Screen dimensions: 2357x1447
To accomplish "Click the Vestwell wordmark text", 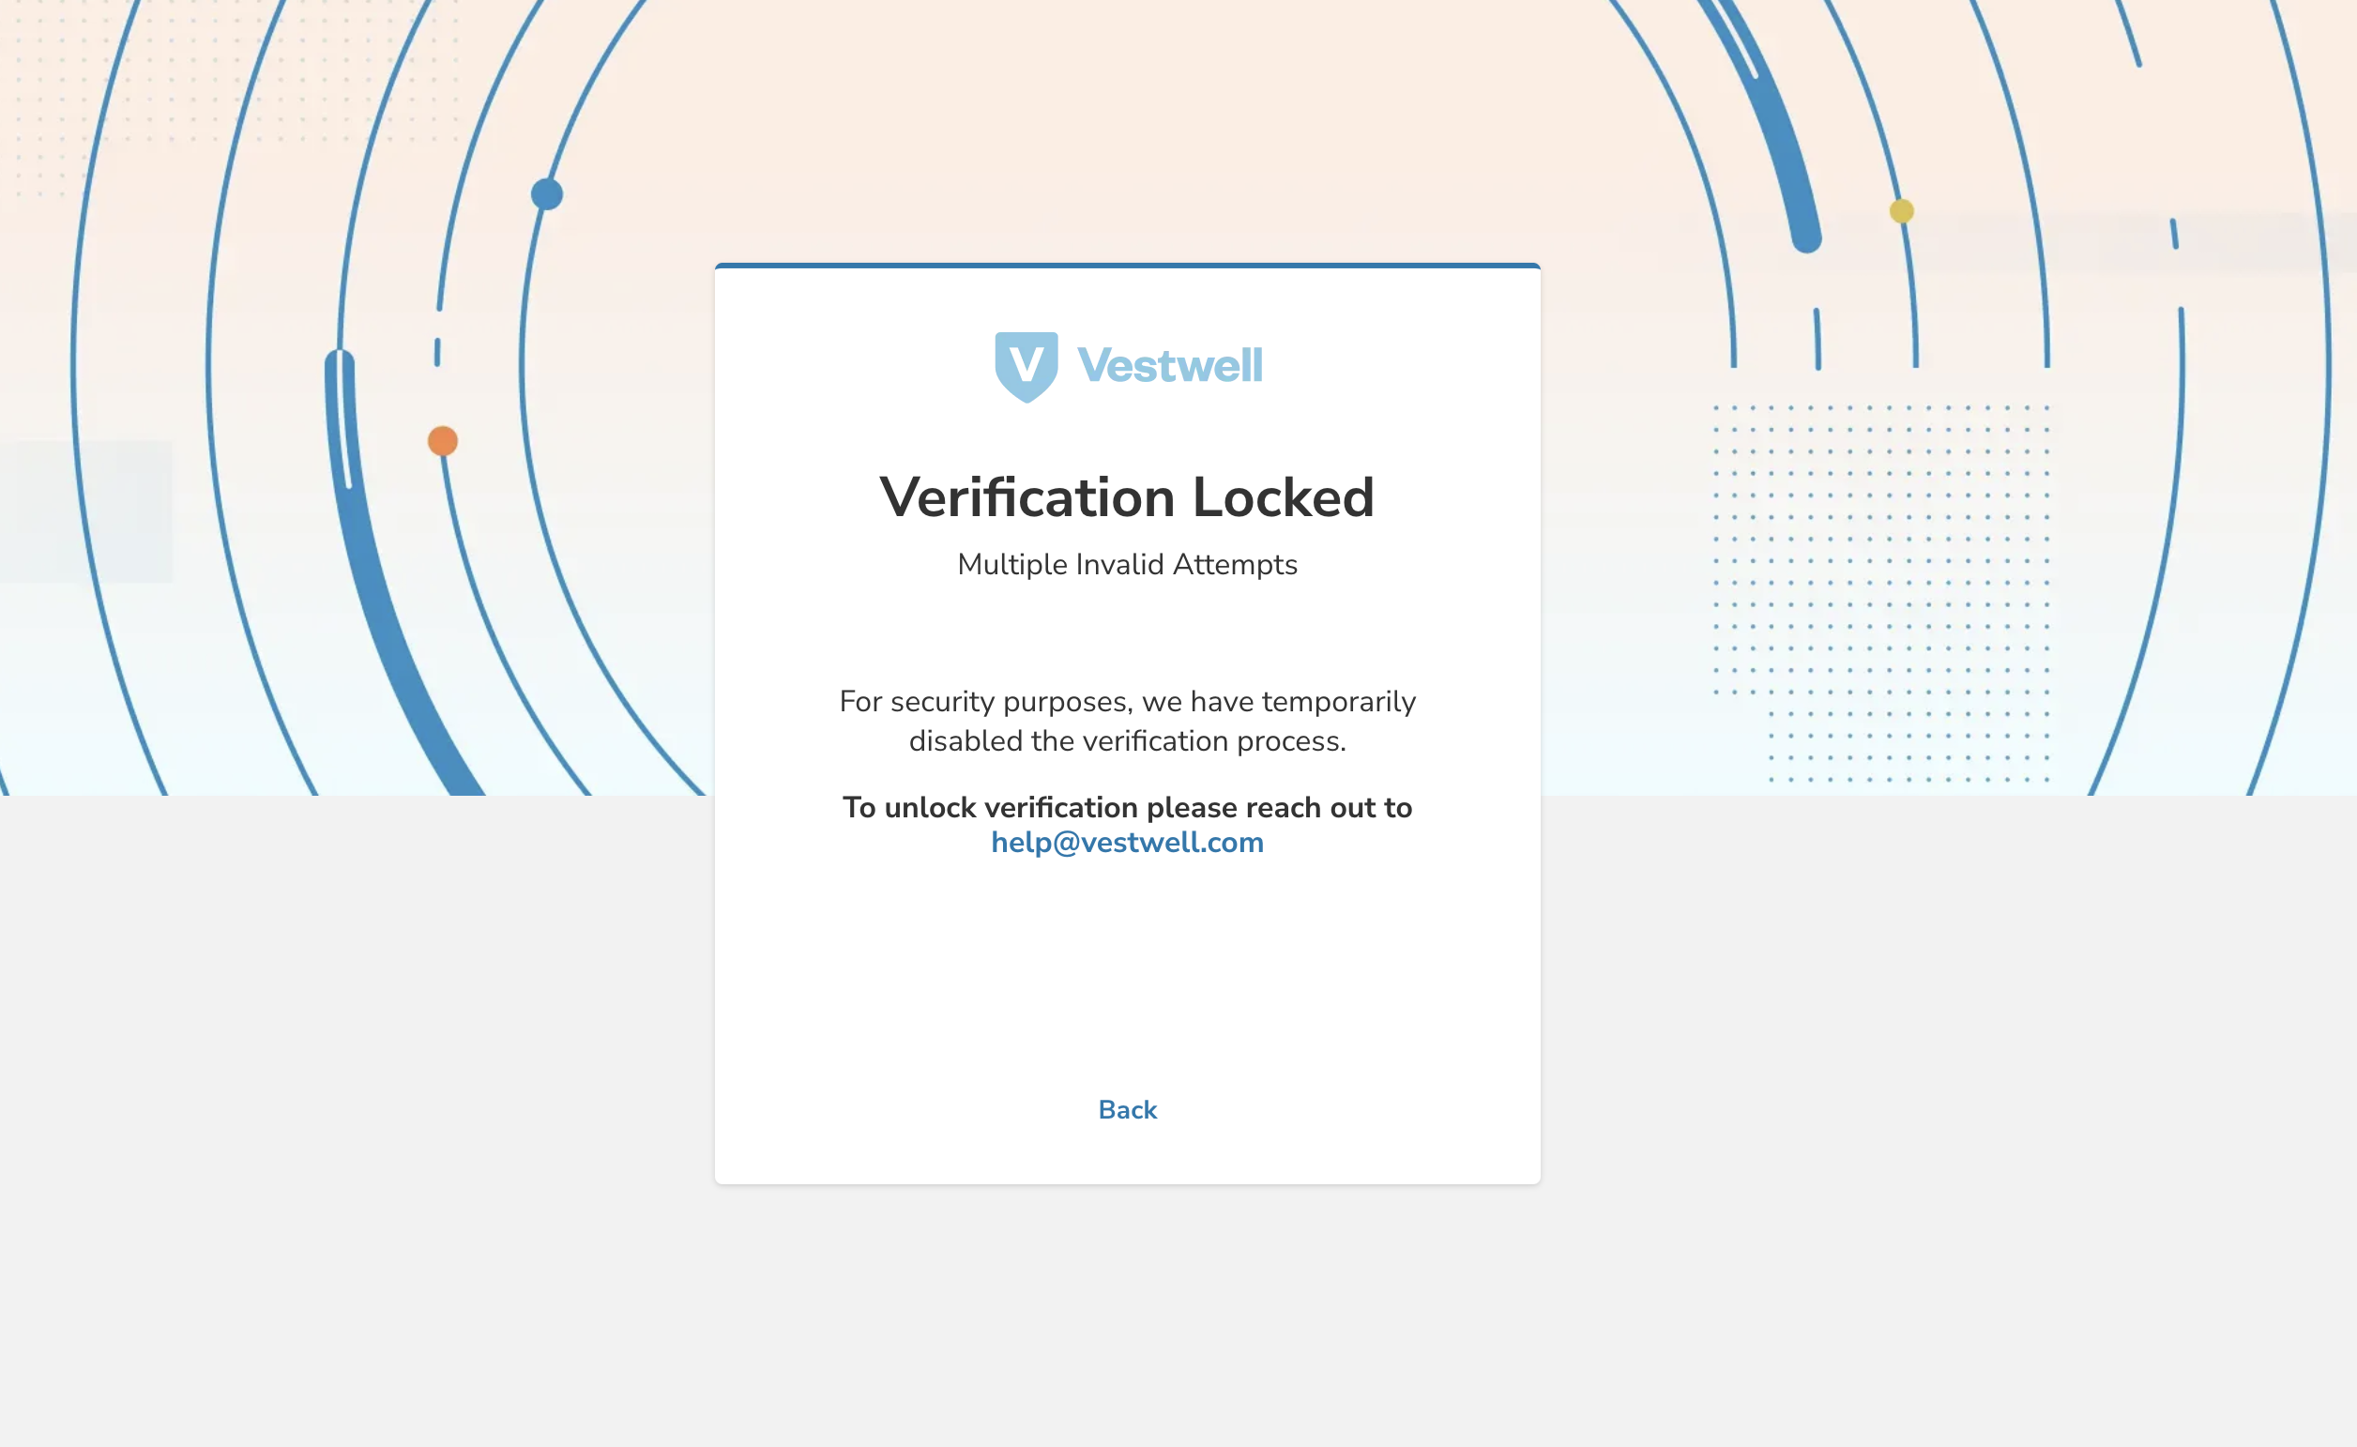I will tap(1169, 366).
